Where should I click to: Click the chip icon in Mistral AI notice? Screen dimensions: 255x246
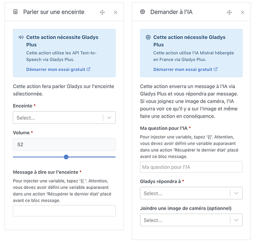click(148, 37)
